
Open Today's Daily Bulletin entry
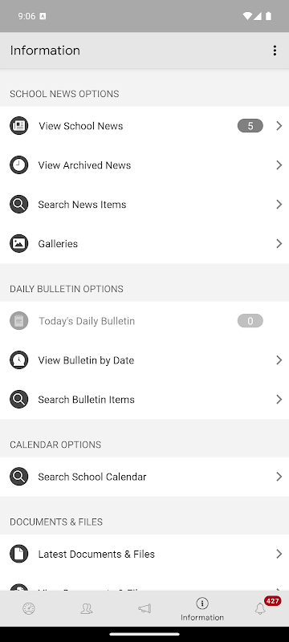tap(144, 321)
